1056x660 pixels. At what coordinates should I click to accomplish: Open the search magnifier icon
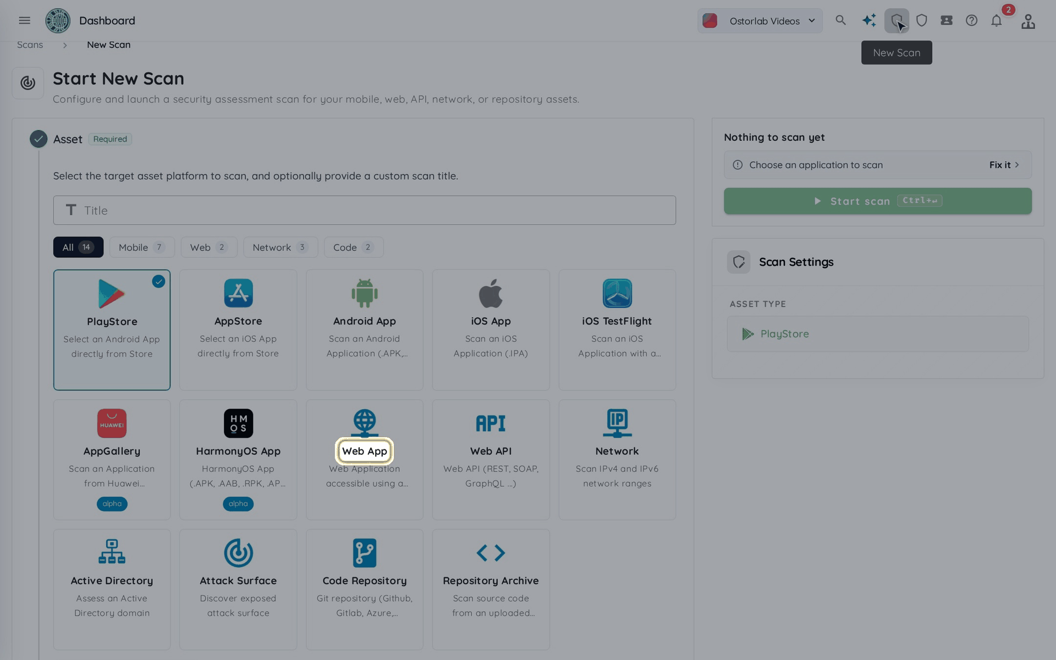pyautogui.click(x=840, y=20)
